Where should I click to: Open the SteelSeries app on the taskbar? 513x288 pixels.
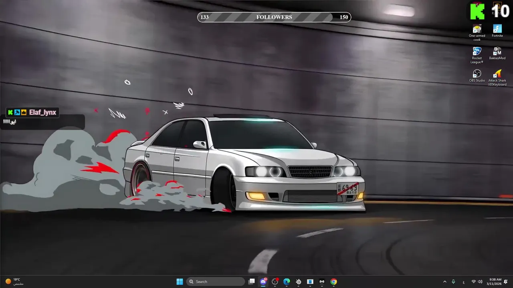click(x=299, y=282)
